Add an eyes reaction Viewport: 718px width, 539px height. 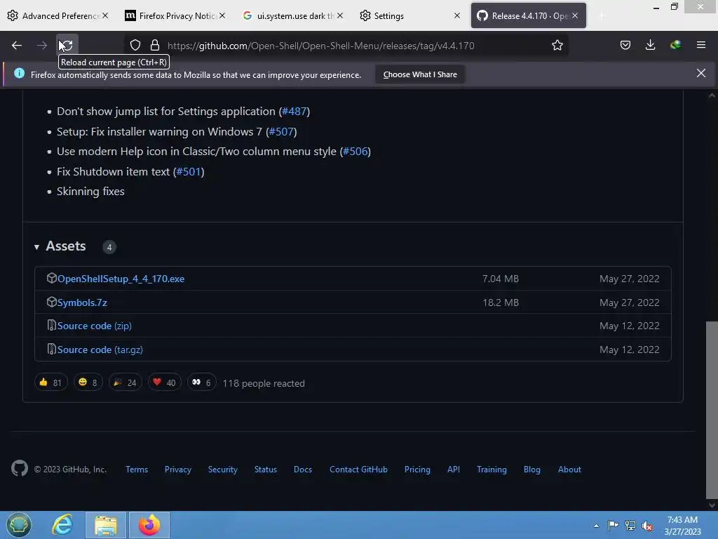[x=201, y=382]
